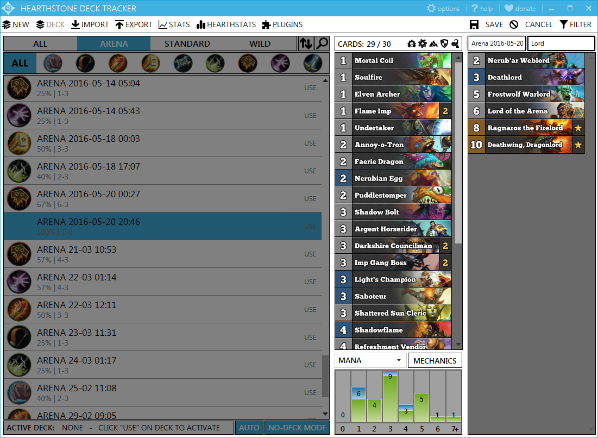Viewport: 598px width, 438px height.
Task: Click the gear card-set filter icon
Action: click(x=422, y=43)
